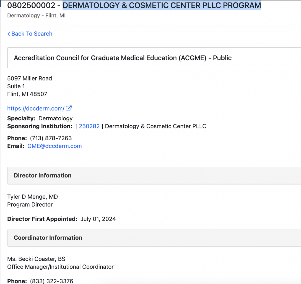Click the July 01, 2024 appointment date

pos(98,219)
